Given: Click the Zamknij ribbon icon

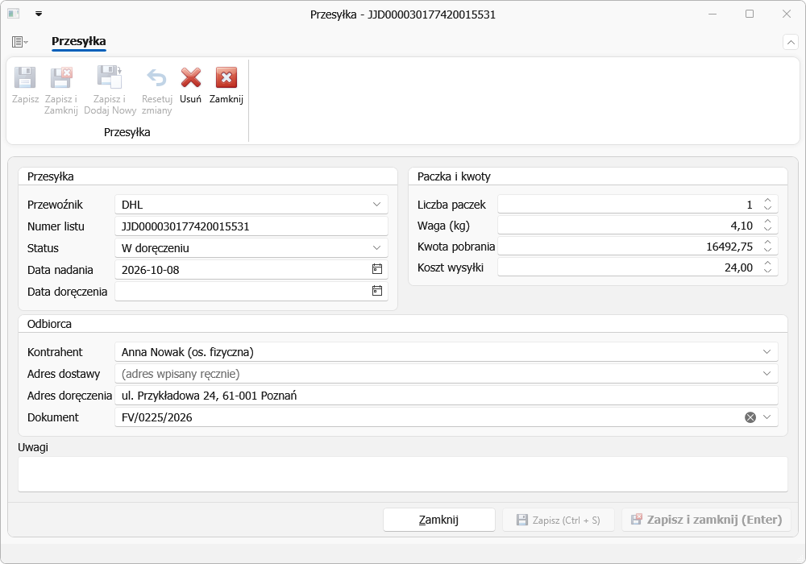Looking at the screenshot, I should [x=226, y=78].
